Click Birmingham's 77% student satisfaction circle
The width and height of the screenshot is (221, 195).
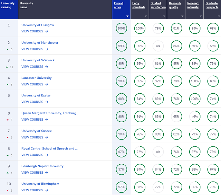[158, 187]
